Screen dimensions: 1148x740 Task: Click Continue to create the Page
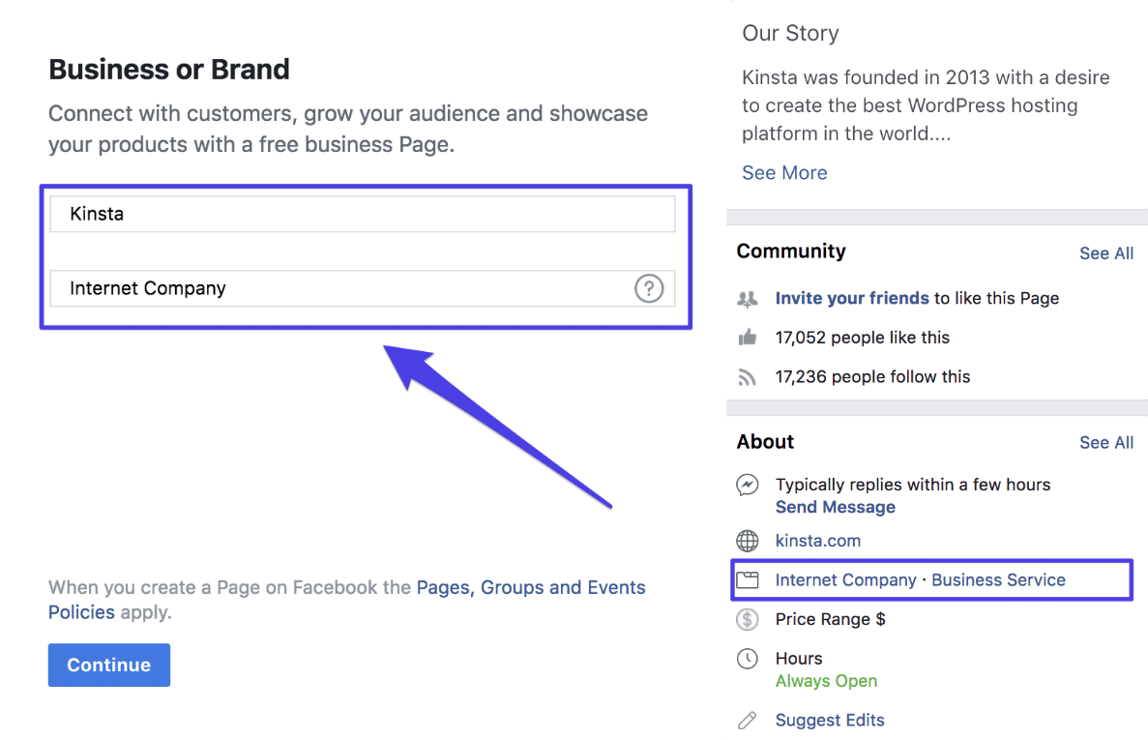tap(108, 665)
